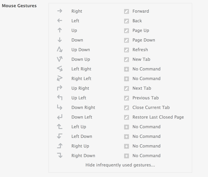The height and width of the screenshot is (177, 208).
Task: Click the edit icon next to Forward
Action: 126,11
